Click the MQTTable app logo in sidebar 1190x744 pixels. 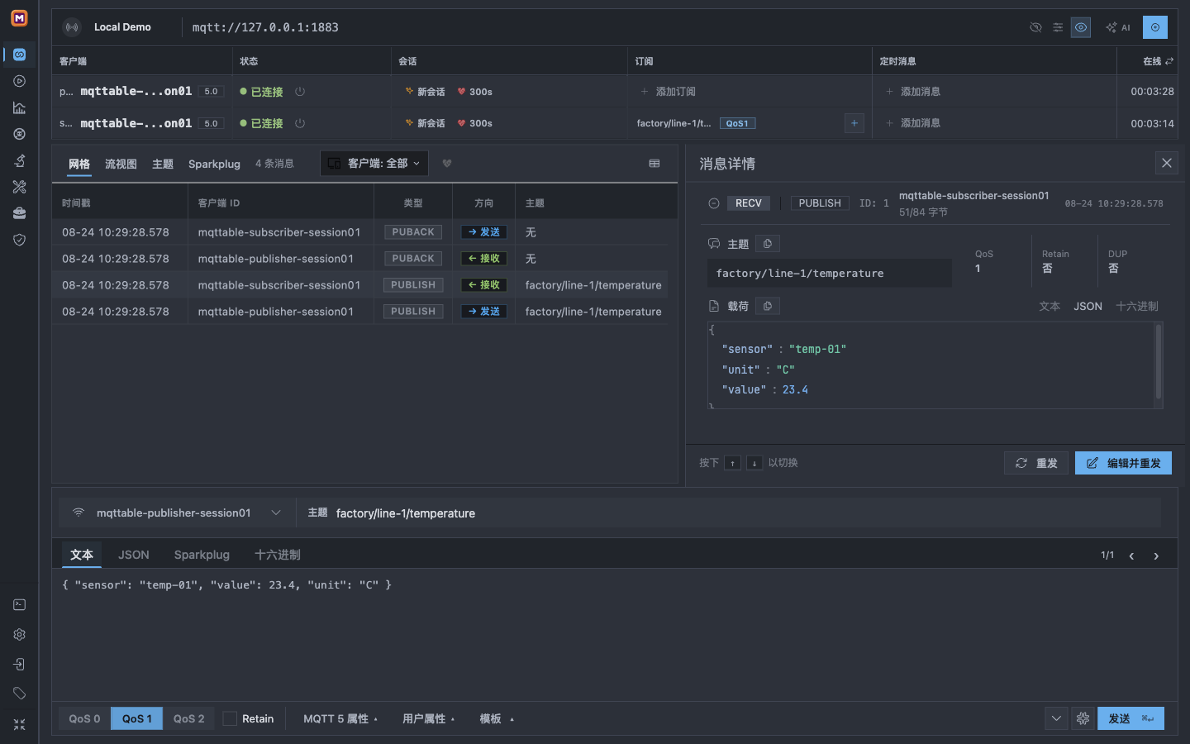pyautogui.click(x=19, y=17)
